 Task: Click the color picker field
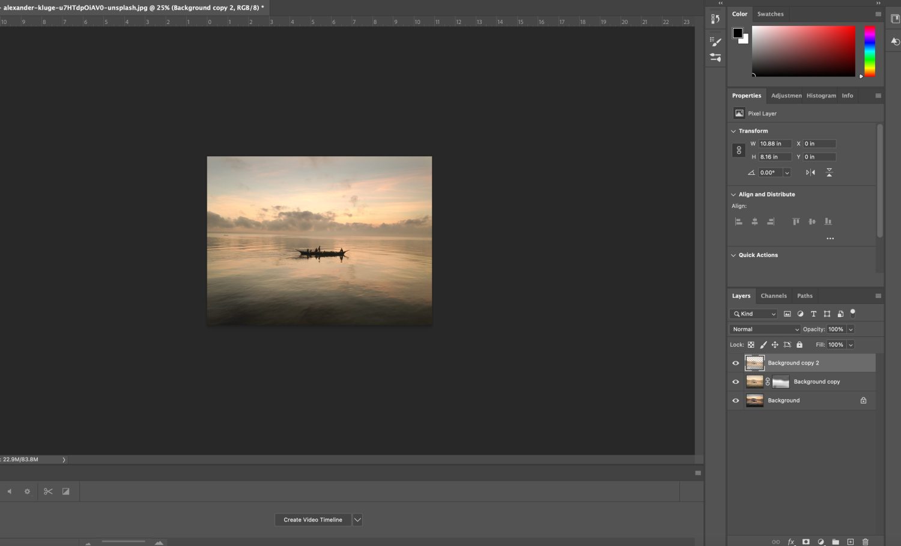[x=803, y=51]
